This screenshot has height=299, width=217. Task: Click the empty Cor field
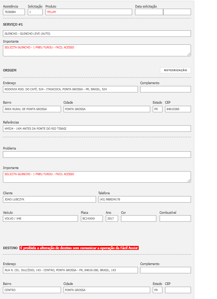click(x=138, y=218)
